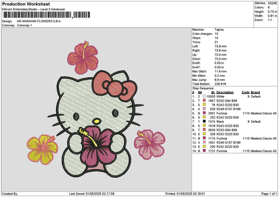The height and width of the screenshot is (197, 279).
Task: Select the orange hibiscus above Hello Kitty
Action: tap(83, 58)
